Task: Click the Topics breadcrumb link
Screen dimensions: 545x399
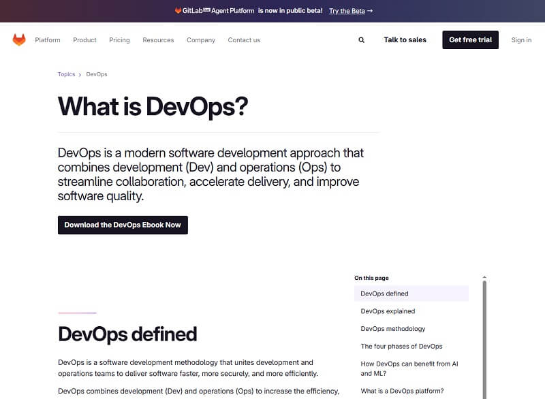Action: [x=66, y=74]
